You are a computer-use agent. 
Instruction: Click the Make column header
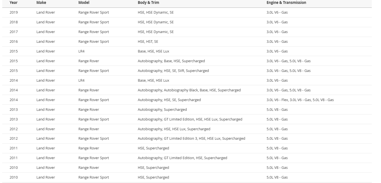point(41,2)
